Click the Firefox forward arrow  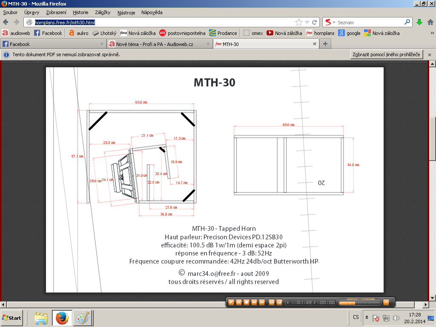(17, 22)
